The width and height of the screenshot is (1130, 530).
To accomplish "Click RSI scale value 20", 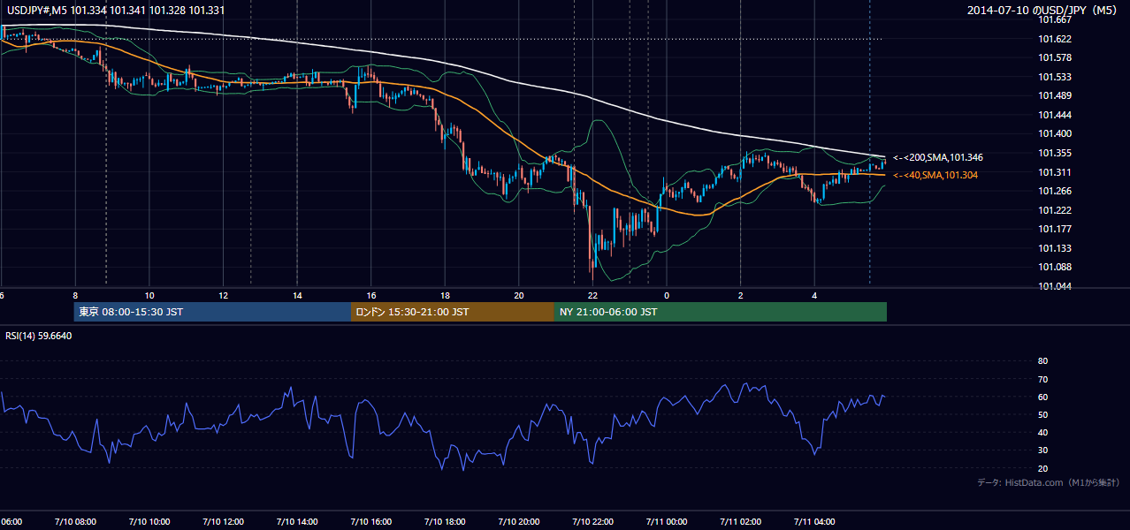I will pos(1042,468).
